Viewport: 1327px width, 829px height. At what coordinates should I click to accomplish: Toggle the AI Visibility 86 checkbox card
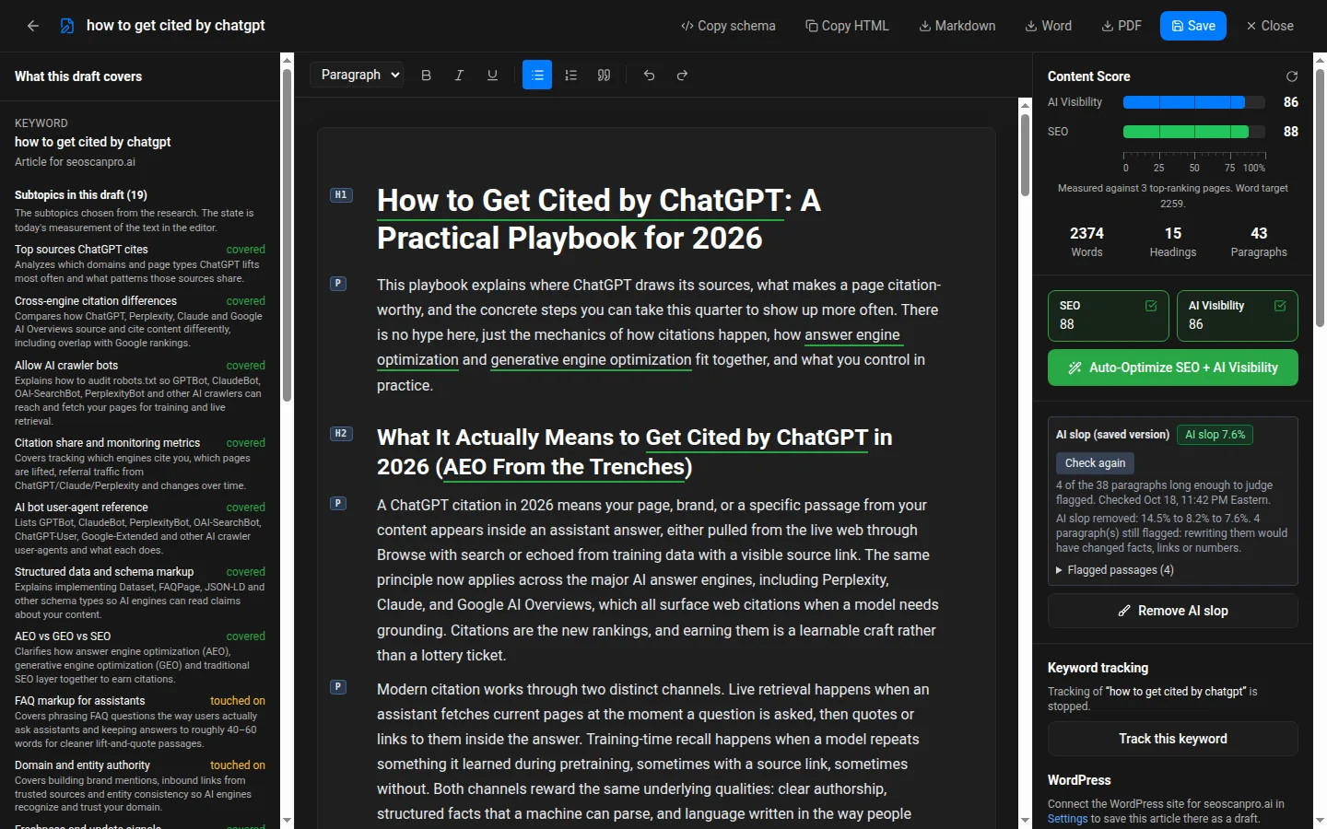1237,316
